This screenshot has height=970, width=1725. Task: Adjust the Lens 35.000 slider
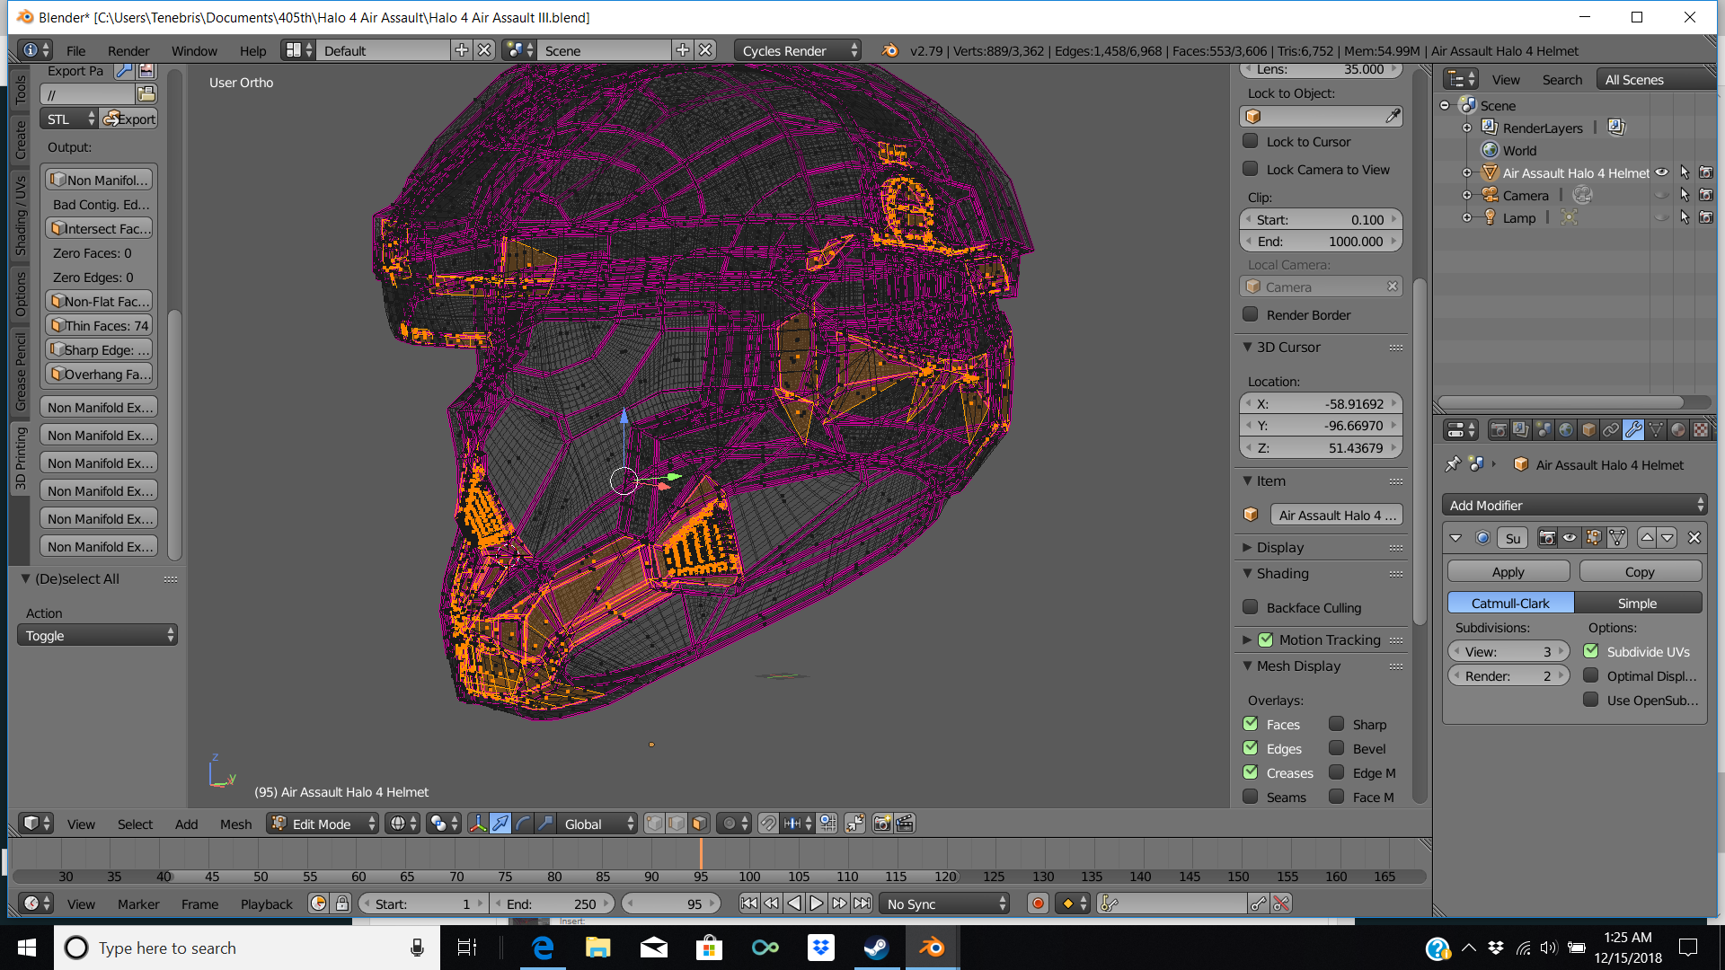point(1321,69)
